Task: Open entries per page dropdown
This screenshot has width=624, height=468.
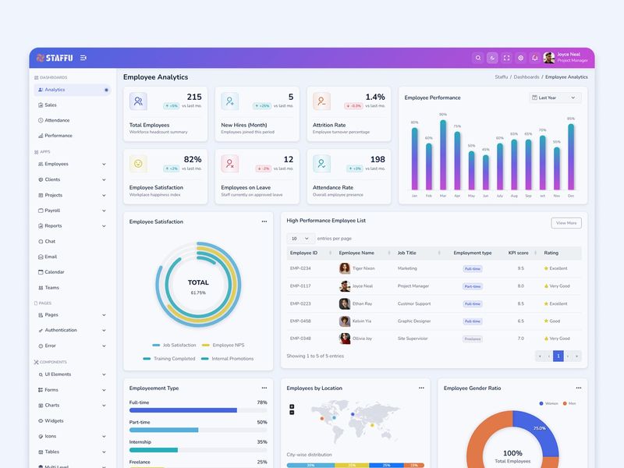Action: tap(300, 239)
